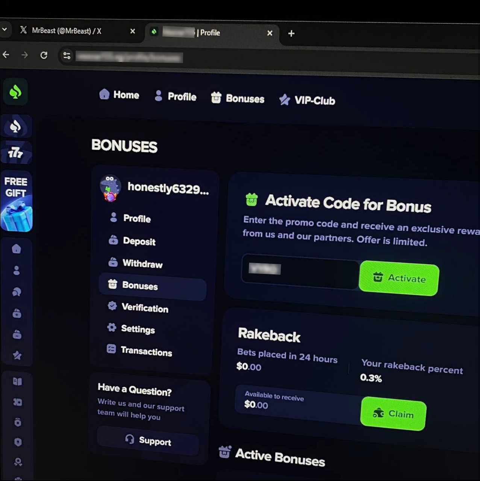
Task: Expand the browser tab search chevron
Action: pos(5,29)
